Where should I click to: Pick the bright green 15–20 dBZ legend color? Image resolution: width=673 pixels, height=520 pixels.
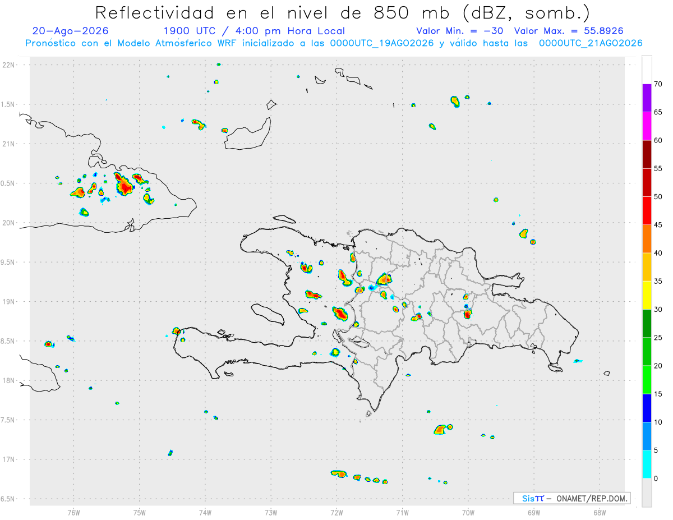(x=647, y=380)
